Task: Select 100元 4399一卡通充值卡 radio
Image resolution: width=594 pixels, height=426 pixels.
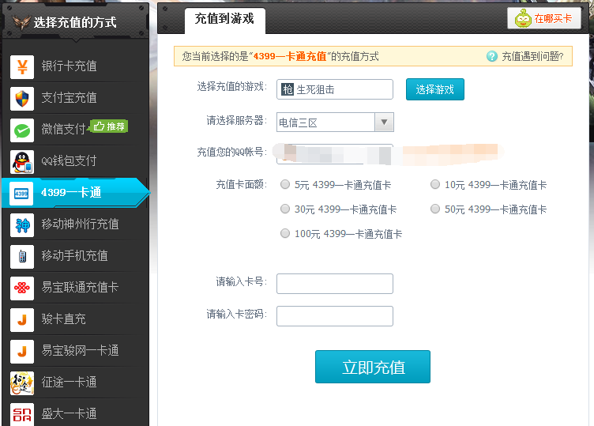Action: click(x=285, y=233)
